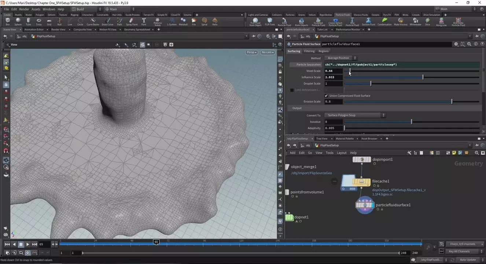Open the Method dropdown (Average Position)
486x264 pixels.
click(340, 58)
